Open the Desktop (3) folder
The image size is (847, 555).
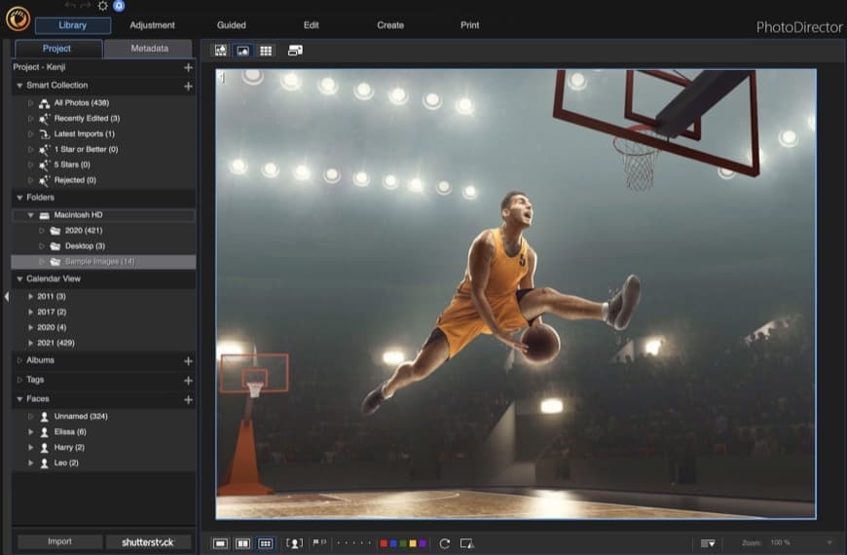[x=85, y=246]
